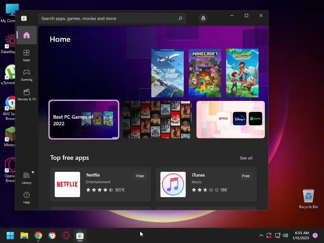Select the movie posters collage card

[x=157, y=120]
